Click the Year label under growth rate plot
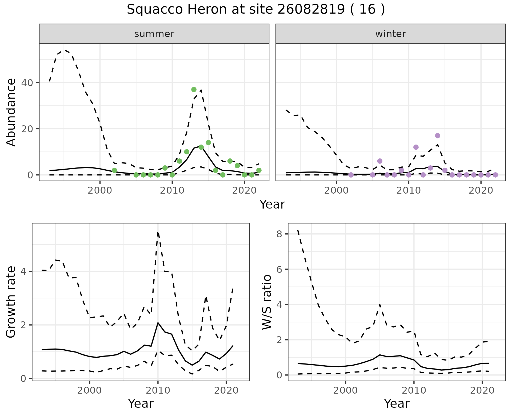This screenshot has height=416, width=512. click(141, 403)
